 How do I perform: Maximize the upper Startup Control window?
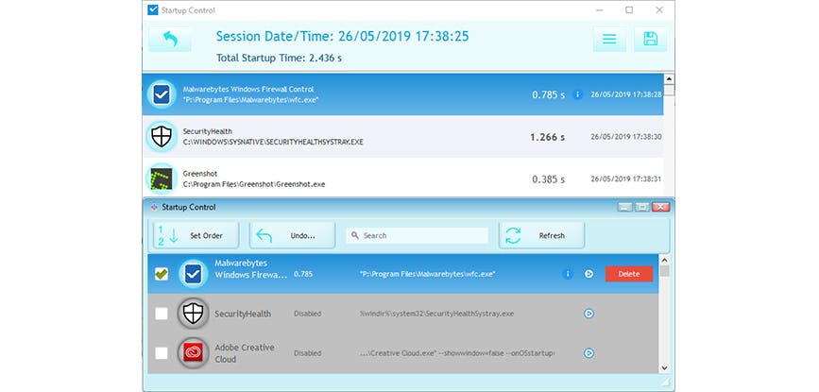tap(629, 9)
